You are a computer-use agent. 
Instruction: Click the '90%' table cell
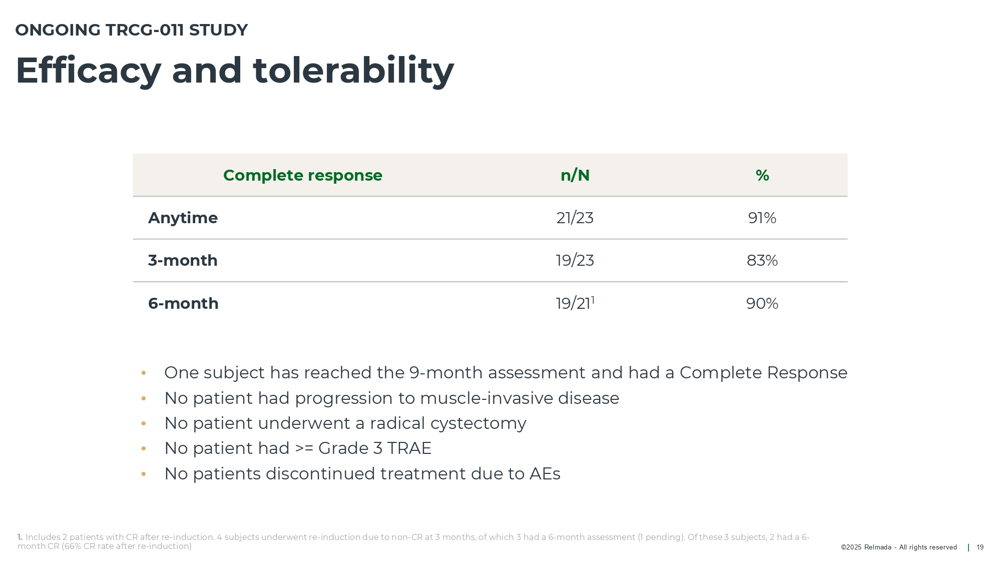tap(762, 303)
